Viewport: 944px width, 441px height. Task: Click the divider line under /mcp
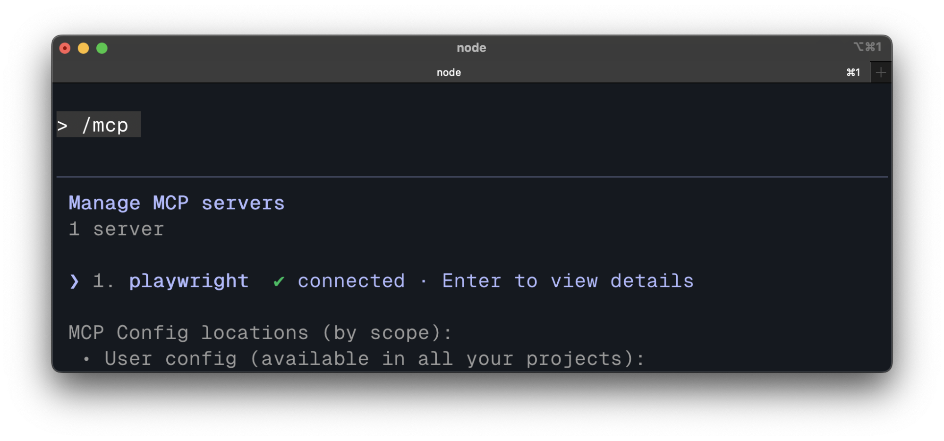coord(471,176)
